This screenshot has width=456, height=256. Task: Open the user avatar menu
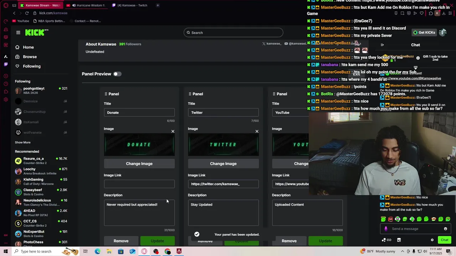coord(443,32)
